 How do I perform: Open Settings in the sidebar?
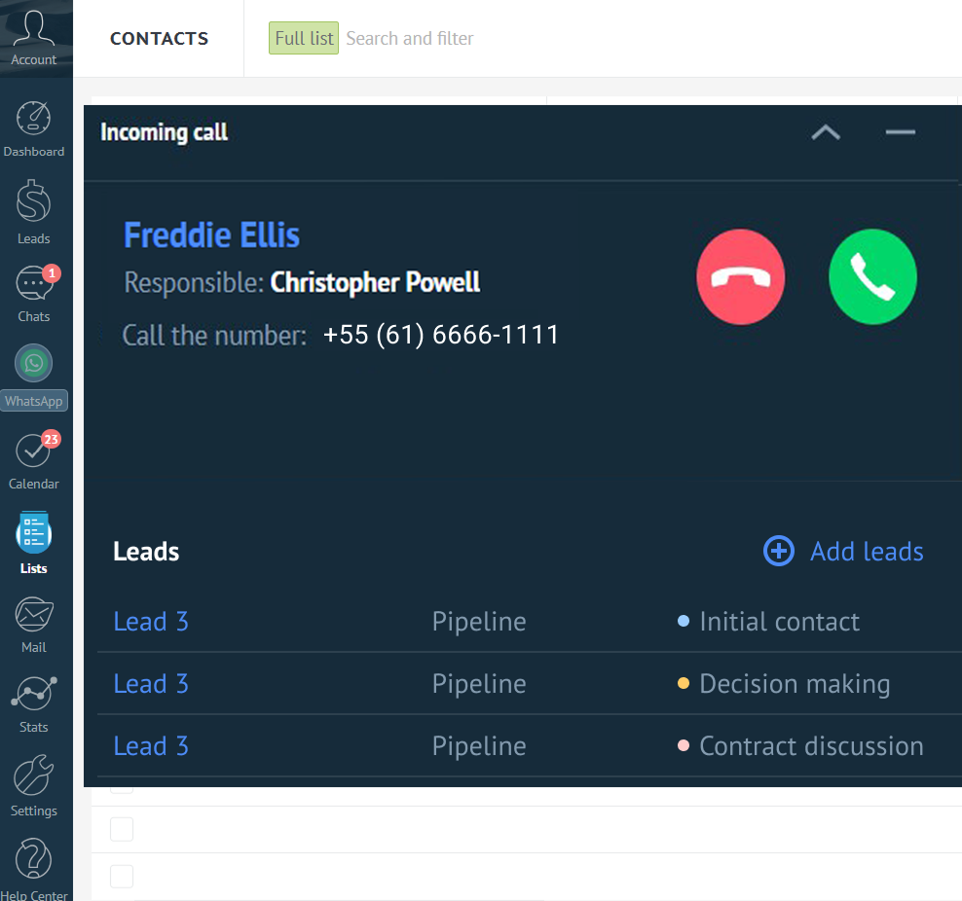pyautogui.click(x=34, y=787)
